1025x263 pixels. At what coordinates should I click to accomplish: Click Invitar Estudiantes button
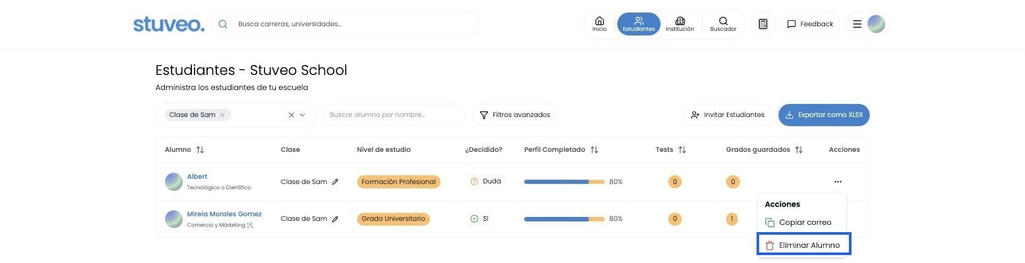728,114
